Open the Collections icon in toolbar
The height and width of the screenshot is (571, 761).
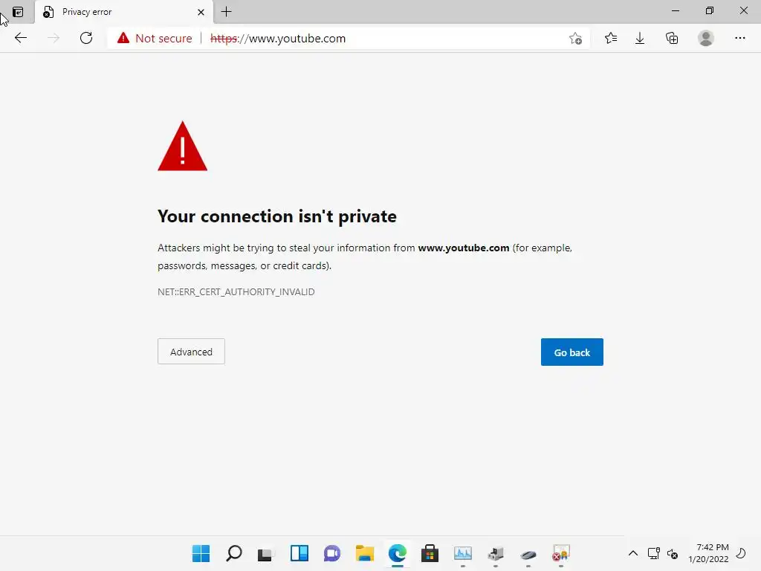pos(672,38)
